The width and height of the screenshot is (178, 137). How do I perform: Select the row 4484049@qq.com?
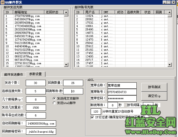pyautogui.click(x=34, y=46)
